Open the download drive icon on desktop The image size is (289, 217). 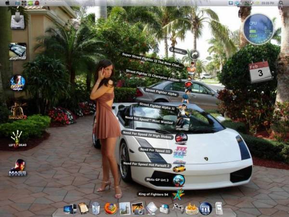pyautogui.click(x=17, y=21)
